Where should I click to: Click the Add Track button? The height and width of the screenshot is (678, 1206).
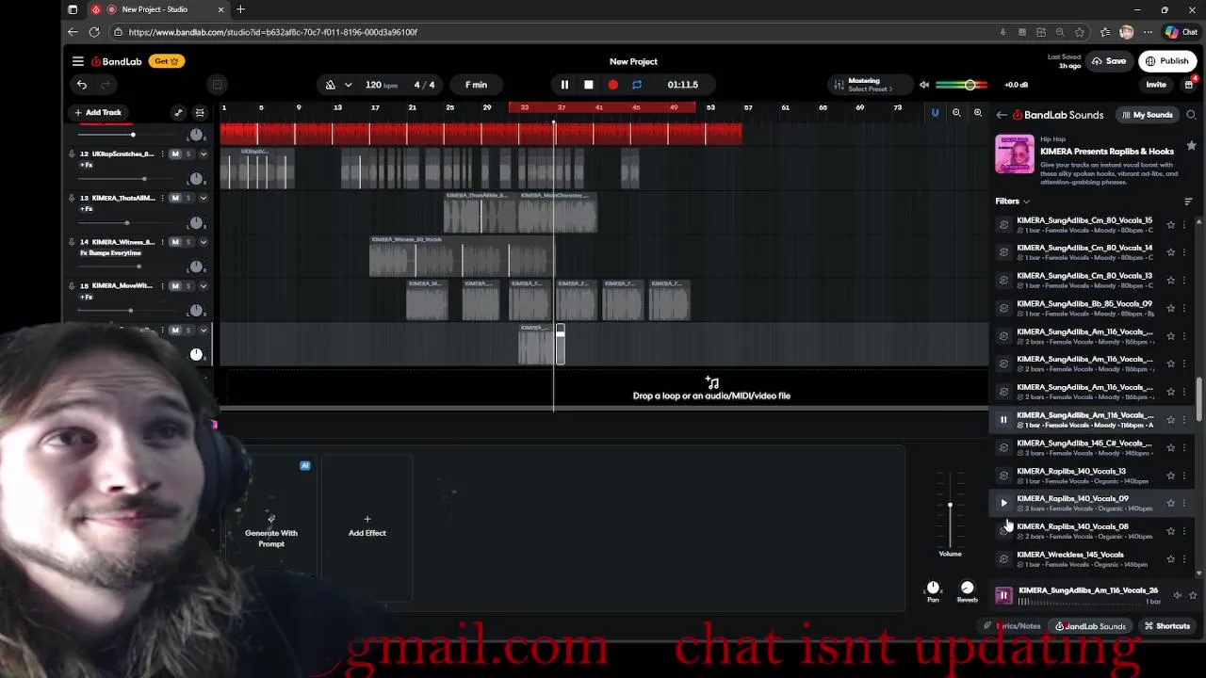(98, 113)
